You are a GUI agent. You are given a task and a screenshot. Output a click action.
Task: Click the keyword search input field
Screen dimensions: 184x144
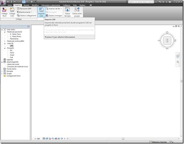click(141, 2)
